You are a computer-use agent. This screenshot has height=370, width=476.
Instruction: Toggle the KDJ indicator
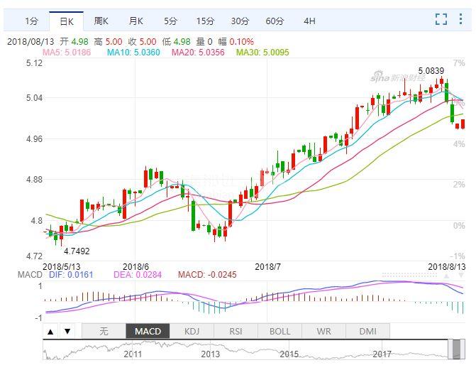(x=192, y=331)
